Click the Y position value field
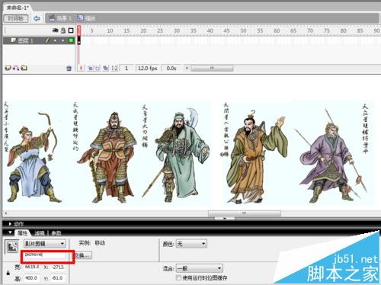Image resolution: width=381 pixels, height=285 pixels. (x=58, y=278)
